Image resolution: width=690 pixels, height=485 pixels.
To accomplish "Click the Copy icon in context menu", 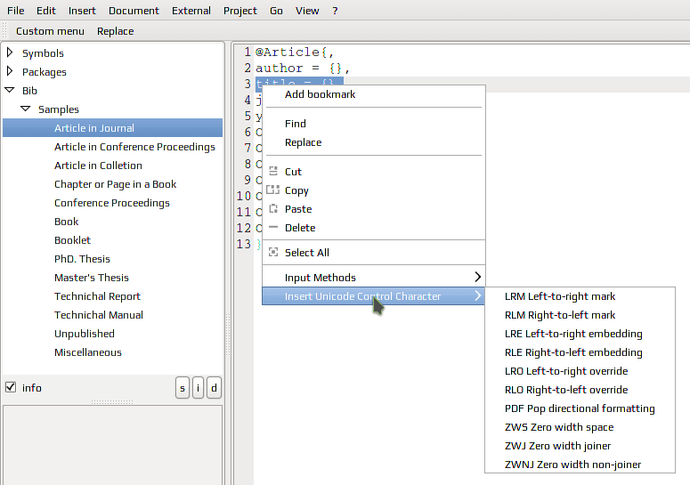I will coord(273,190).
